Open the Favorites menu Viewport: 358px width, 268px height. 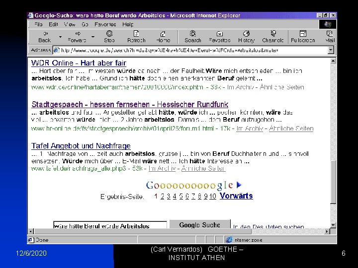[x=105, y=24]
